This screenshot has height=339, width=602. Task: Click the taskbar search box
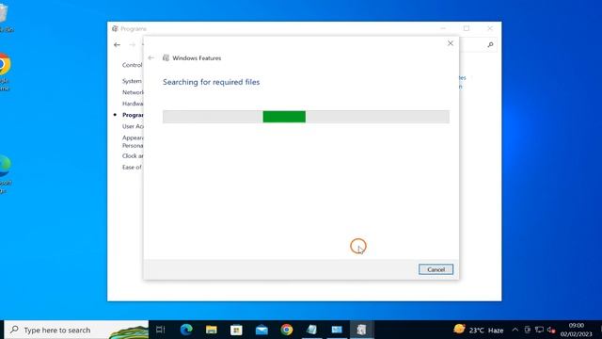tap(76, 330)
